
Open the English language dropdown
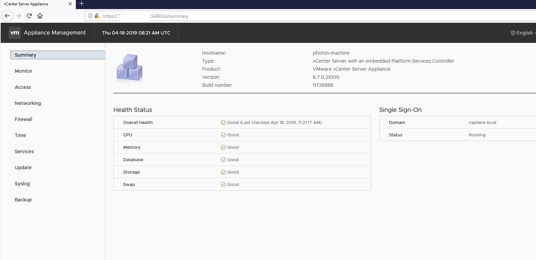point(523,33)
